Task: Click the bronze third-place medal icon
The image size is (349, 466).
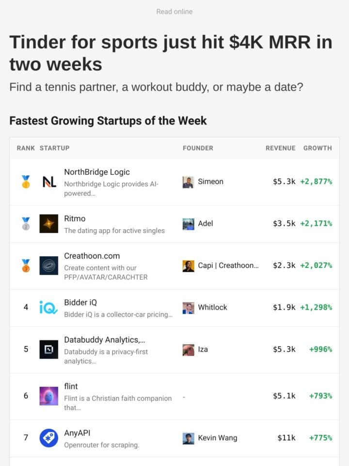Action: [x=26, y=266]
